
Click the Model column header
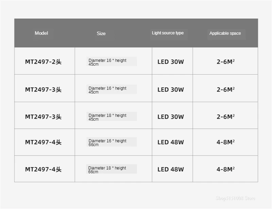point(41,33)
